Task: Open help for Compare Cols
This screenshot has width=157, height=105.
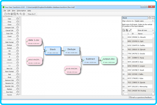Action: pyautogui.click(x=17, y=27)
